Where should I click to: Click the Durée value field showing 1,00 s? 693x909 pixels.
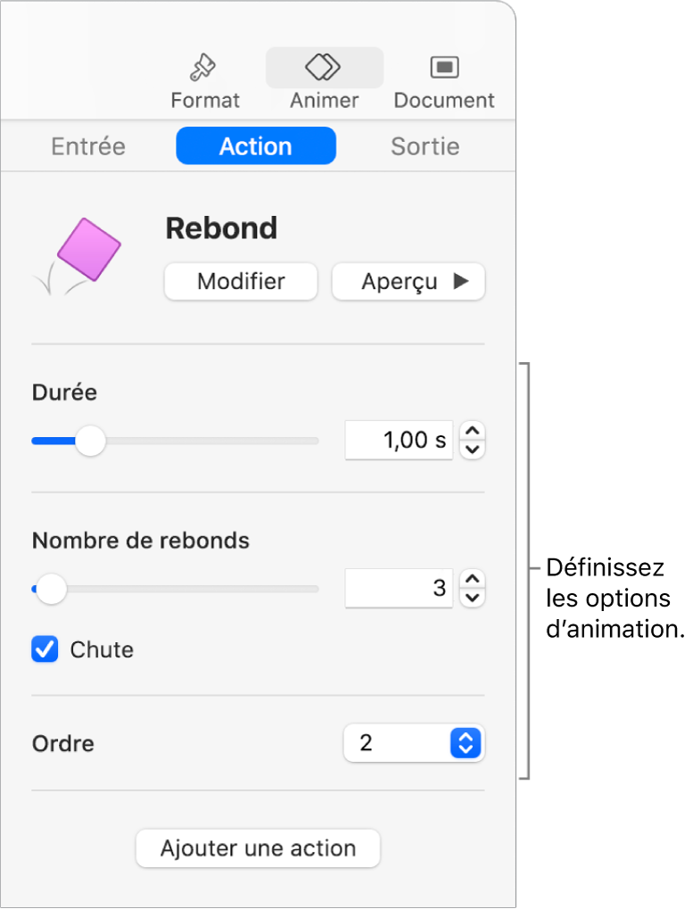click(x=399, y=441)
